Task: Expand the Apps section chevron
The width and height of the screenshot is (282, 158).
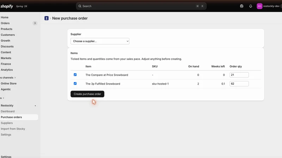Action: [4, 98]
